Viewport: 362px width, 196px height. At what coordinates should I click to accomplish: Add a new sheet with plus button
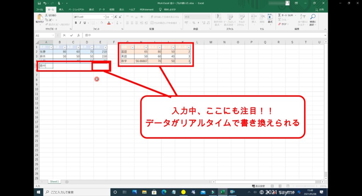click(x=67, y=182)
